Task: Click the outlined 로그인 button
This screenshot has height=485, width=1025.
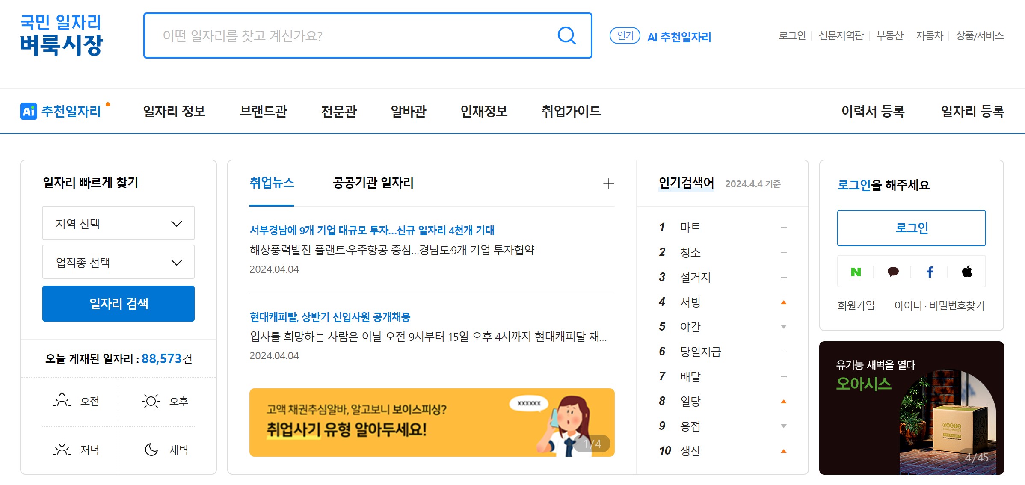Action: [911, 228]
